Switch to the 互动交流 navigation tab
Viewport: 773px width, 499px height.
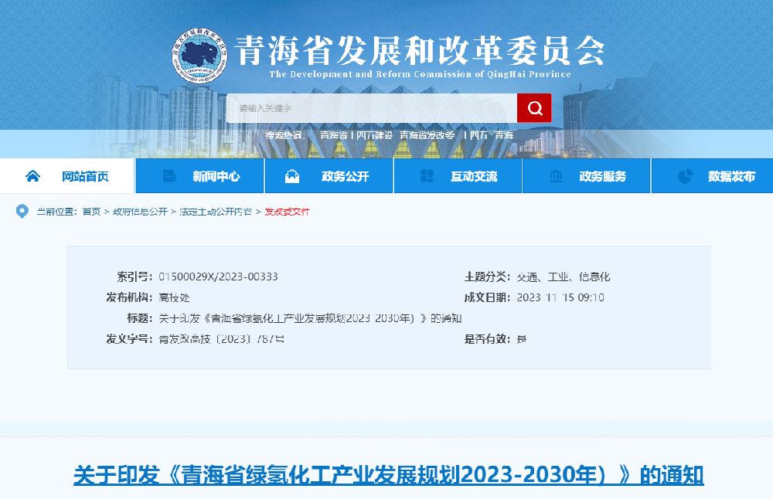click(x=473, y=177)
